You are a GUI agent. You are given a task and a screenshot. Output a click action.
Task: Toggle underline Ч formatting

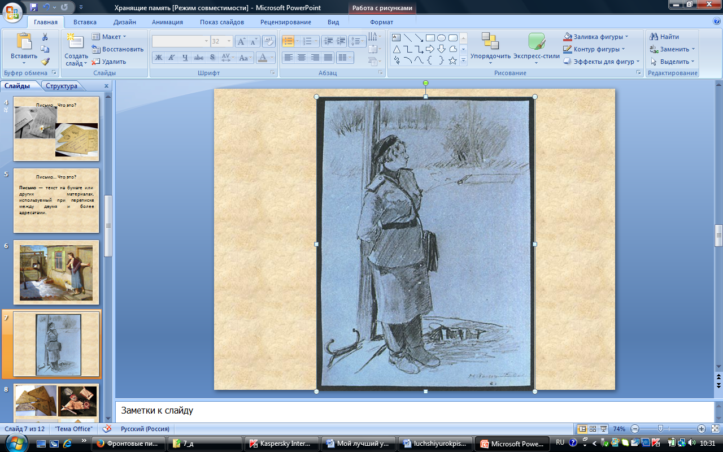point(185,58)
